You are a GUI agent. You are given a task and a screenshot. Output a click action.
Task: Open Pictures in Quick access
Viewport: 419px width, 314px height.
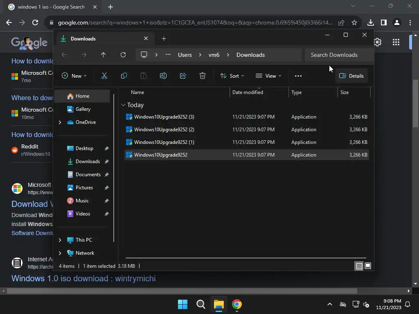(82, 188)
